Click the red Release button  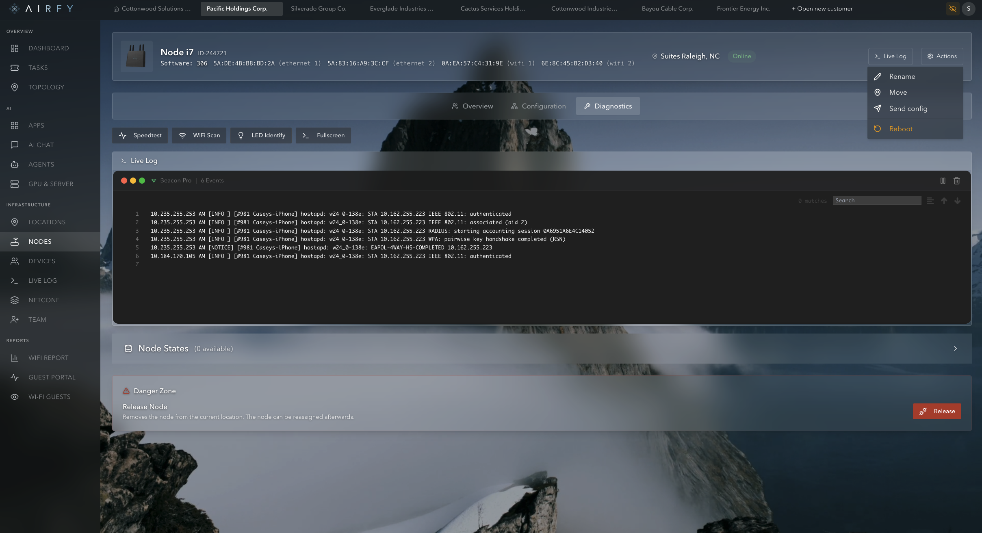(x=936, y=411)
